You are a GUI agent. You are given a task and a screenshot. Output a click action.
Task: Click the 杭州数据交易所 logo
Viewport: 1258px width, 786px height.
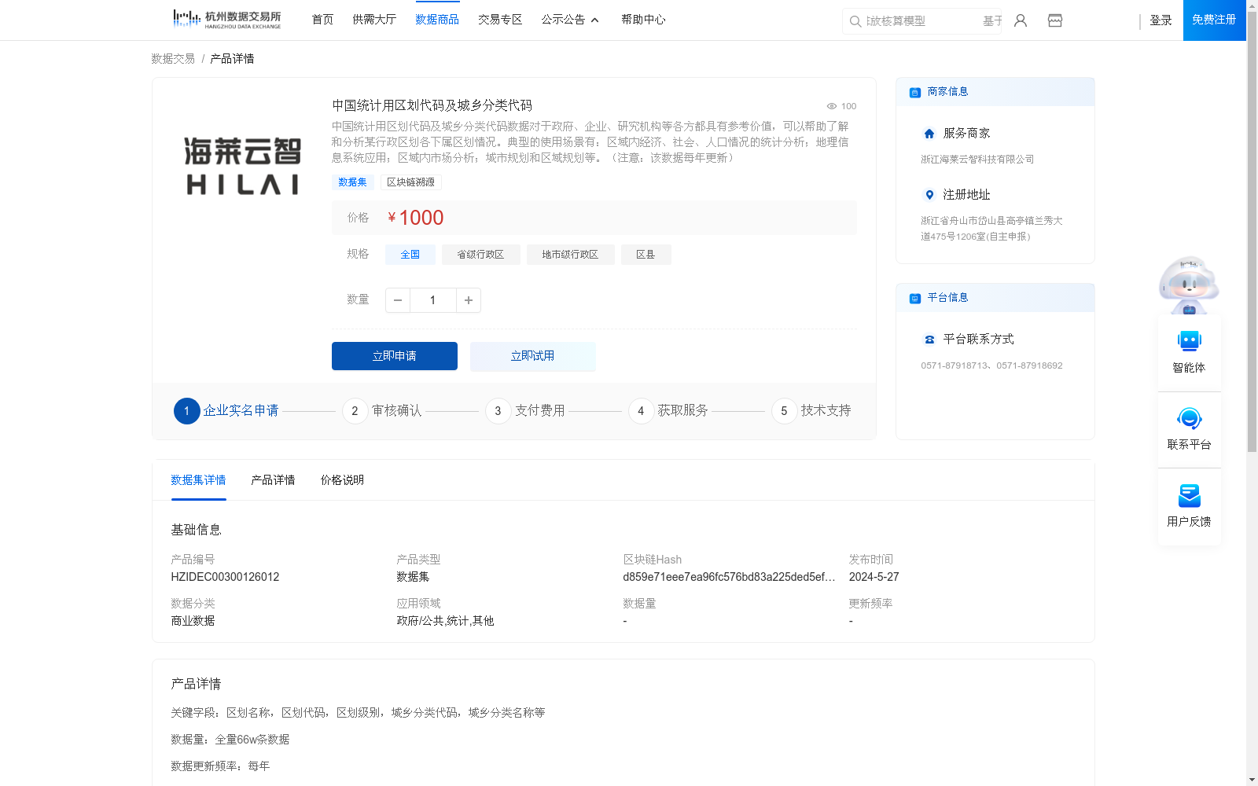point(226,19)
